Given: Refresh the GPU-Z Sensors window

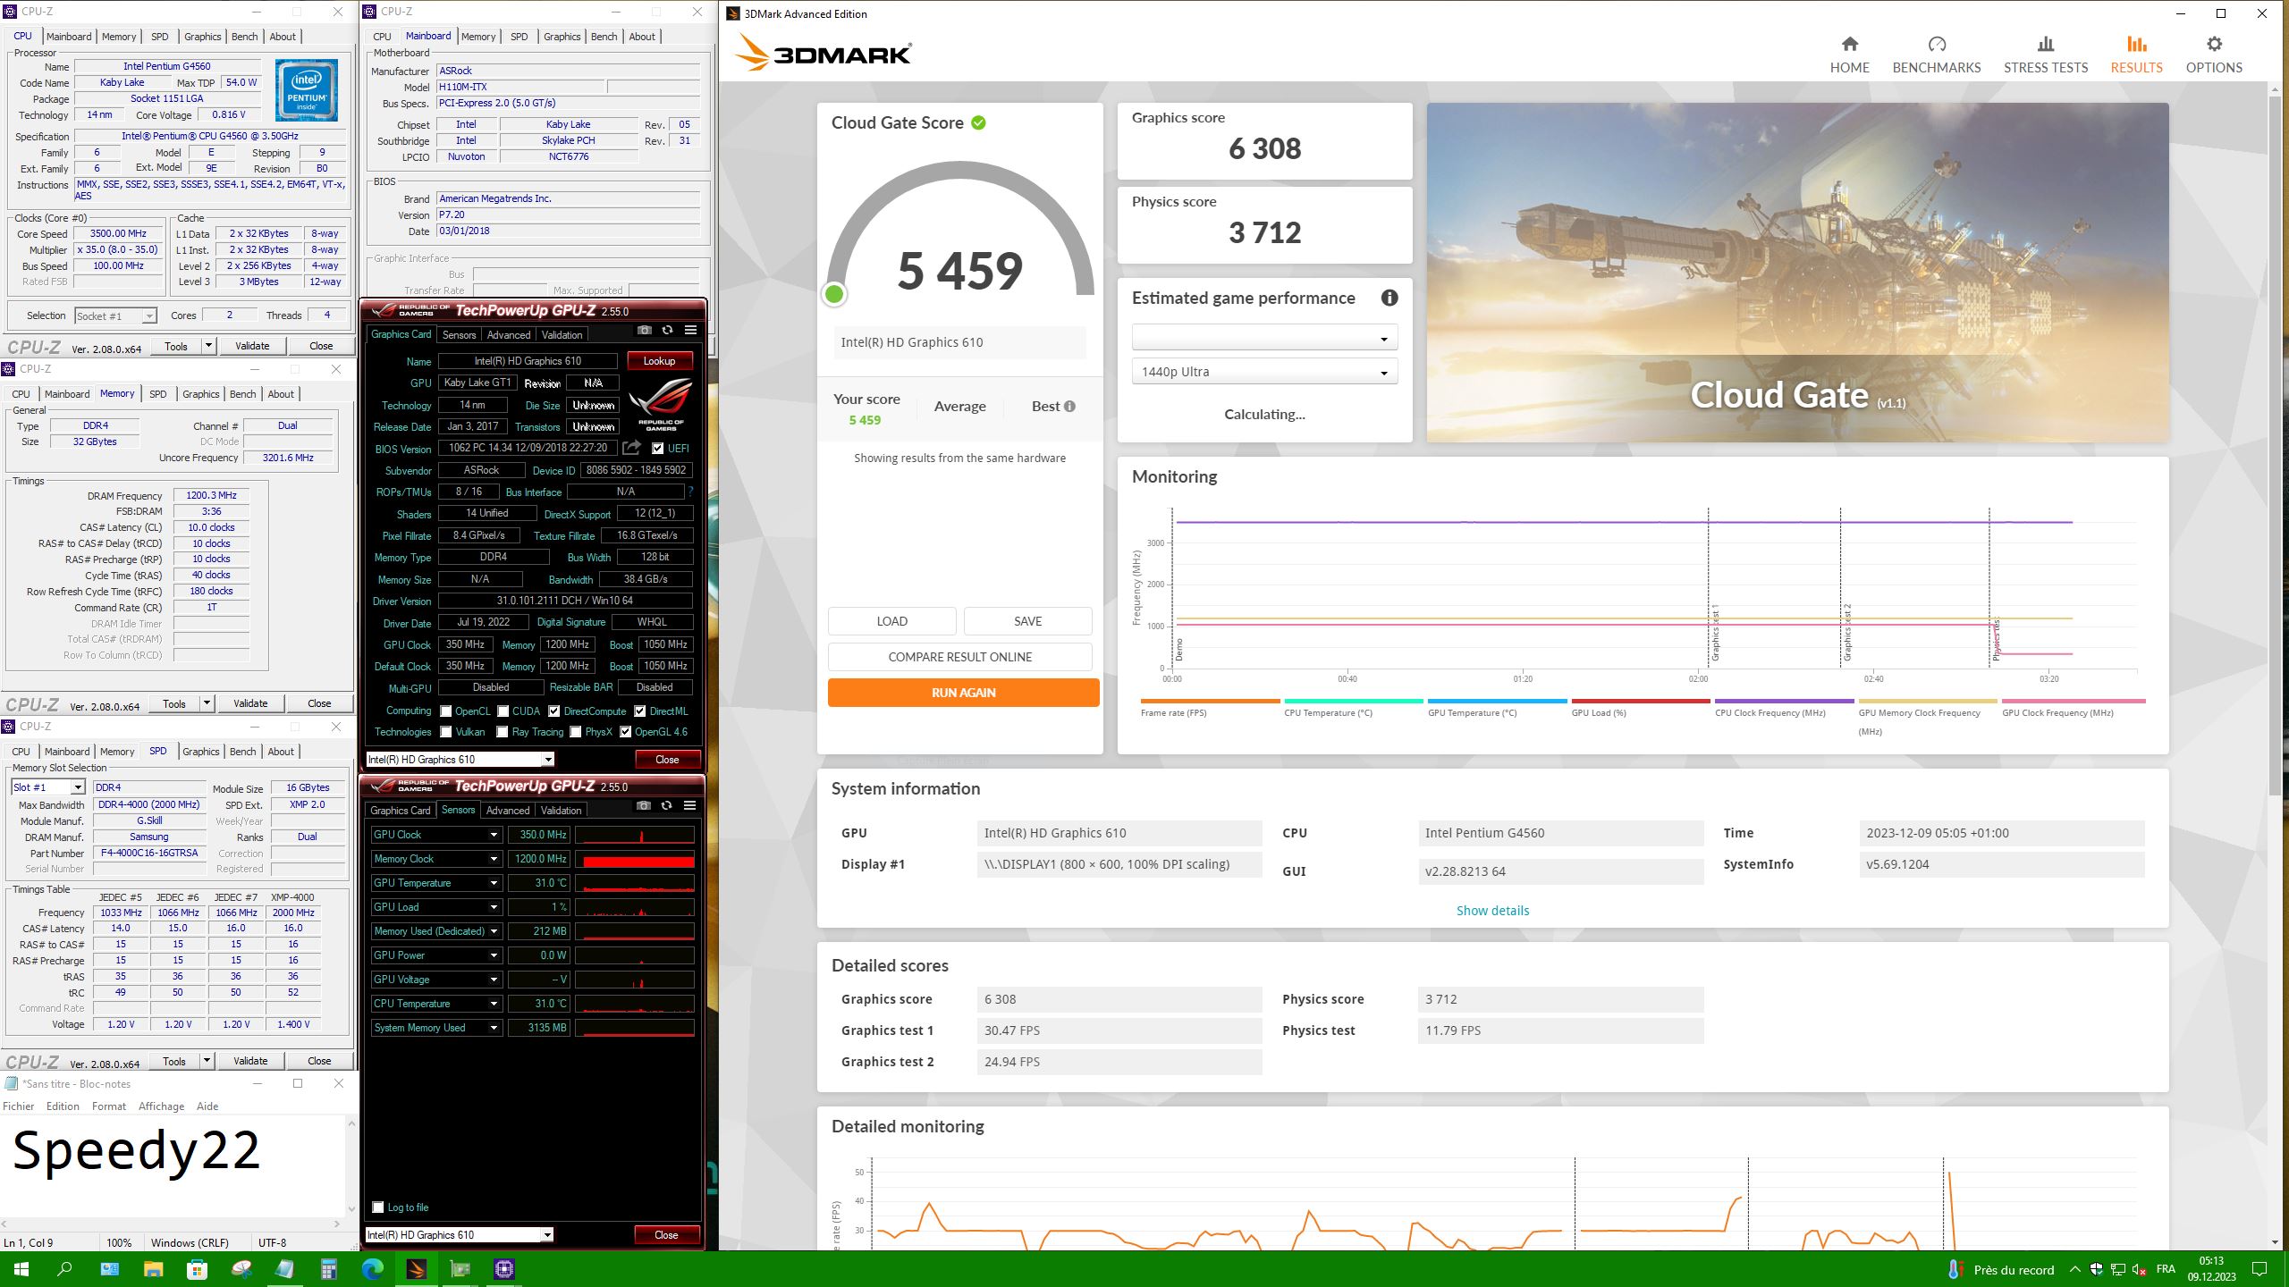Looking at the screenshot, I should coord(666,805).
